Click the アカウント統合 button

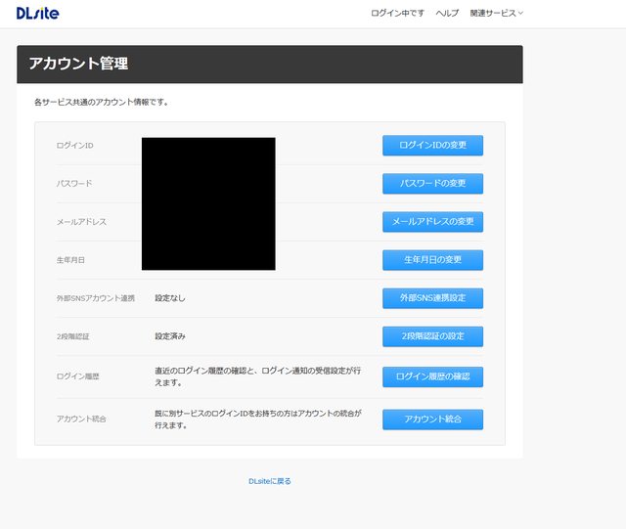[x=432, y=419]
